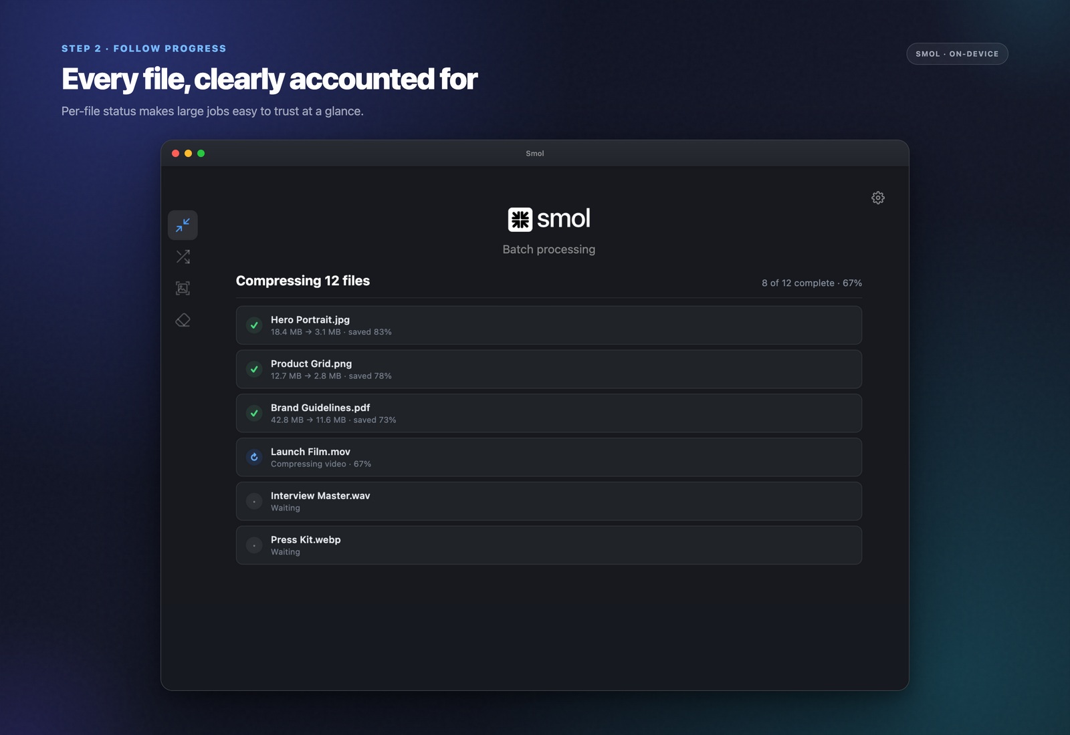Click the '8 of 12 complete · 67%' status
The image size is (1070, 735).
(812, 283)
